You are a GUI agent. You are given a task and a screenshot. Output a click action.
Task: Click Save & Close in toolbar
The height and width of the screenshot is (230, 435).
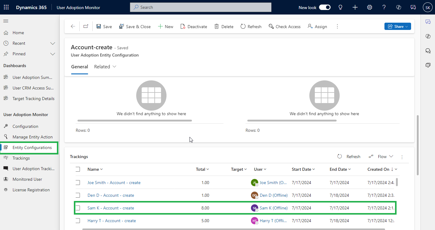click(135, 27)
